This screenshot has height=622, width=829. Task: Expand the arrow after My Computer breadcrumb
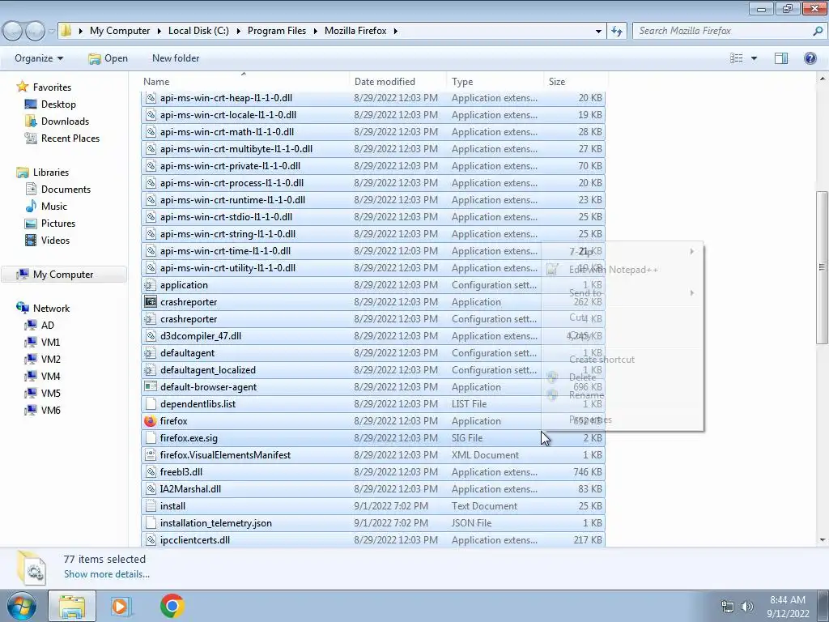tap(159, 32)
